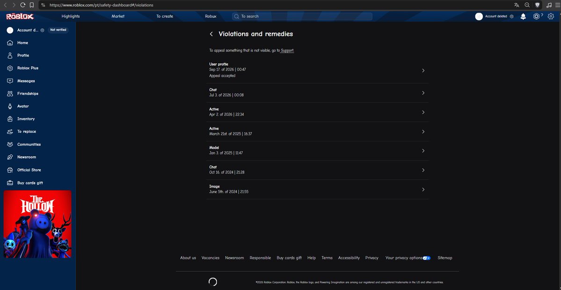This screenshot has height=290, width=561.
Task: Open the browser hamburger menu
Action: pos(557,5)
